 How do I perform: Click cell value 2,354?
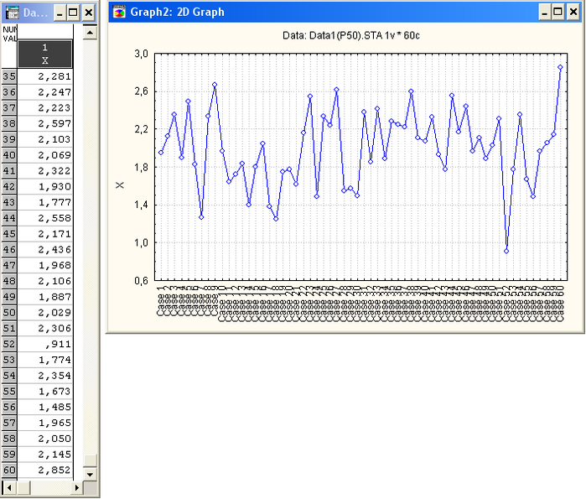click(x=44, y=375)
